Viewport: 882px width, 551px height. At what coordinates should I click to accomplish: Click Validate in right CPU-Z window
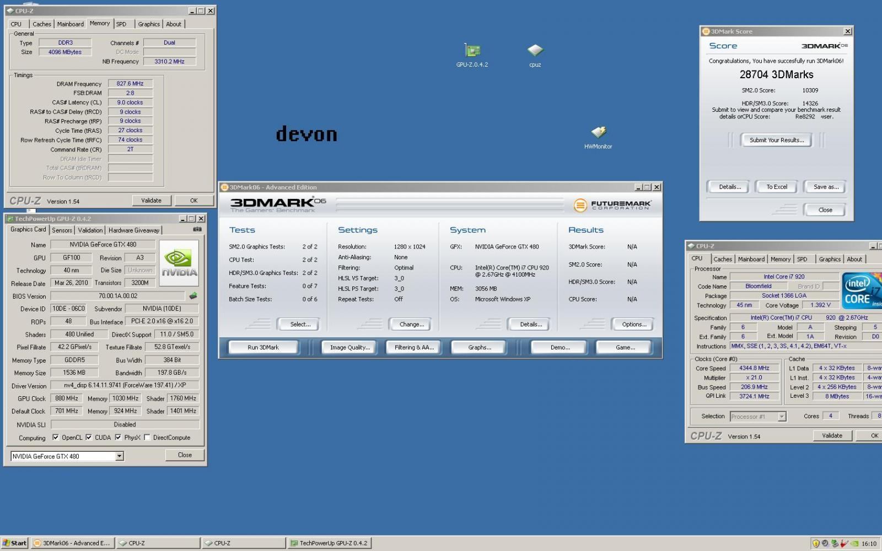pyautogui.click(x=832, y=436)
